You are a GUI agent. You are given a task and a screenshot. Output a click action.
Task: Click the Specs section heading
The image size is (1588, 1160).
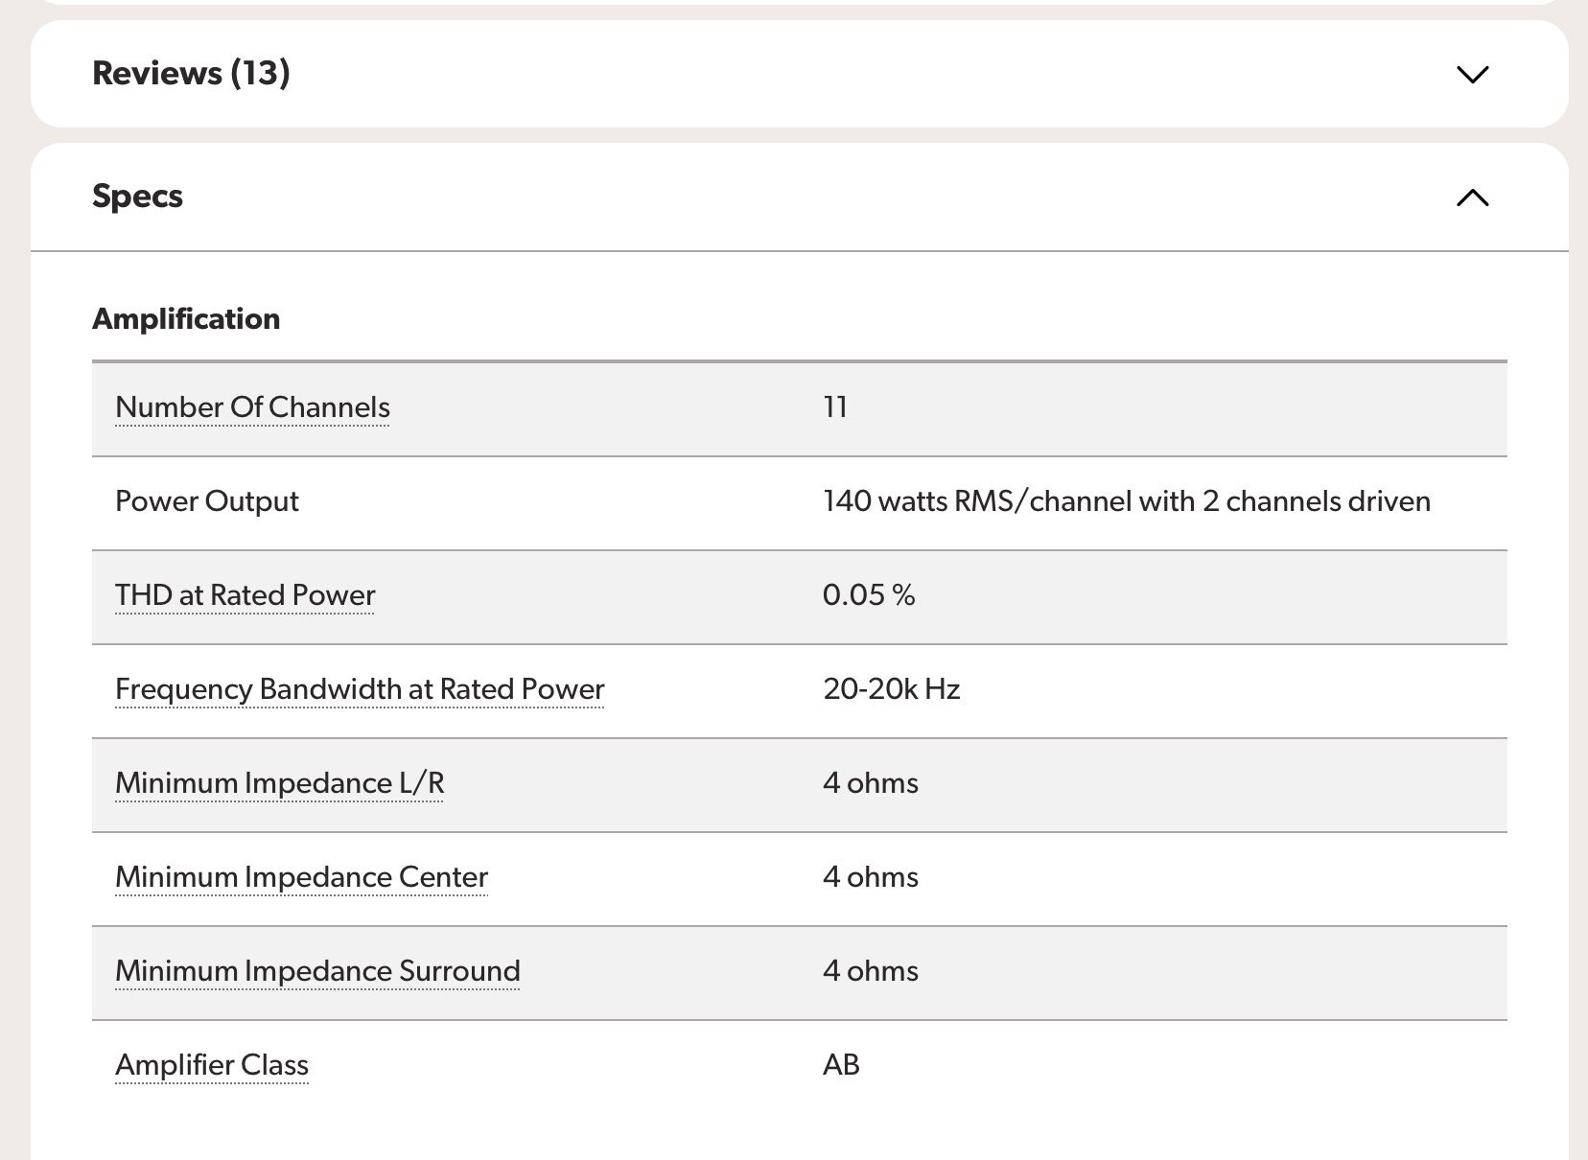point(137,197)
